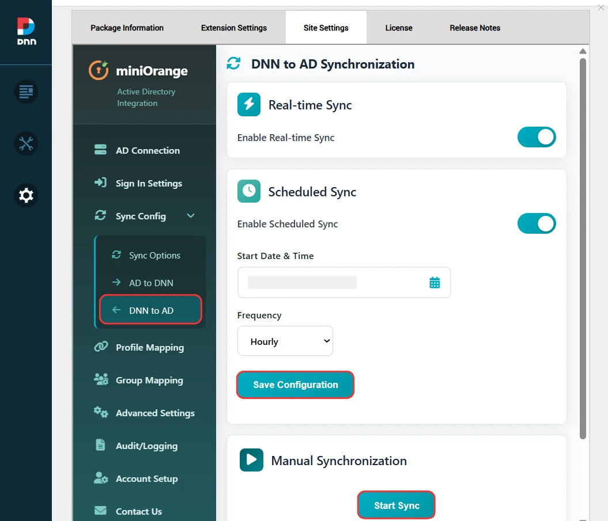Select the Site Settings tab
The height and width of the screenshot is (521, 608).
326,28
